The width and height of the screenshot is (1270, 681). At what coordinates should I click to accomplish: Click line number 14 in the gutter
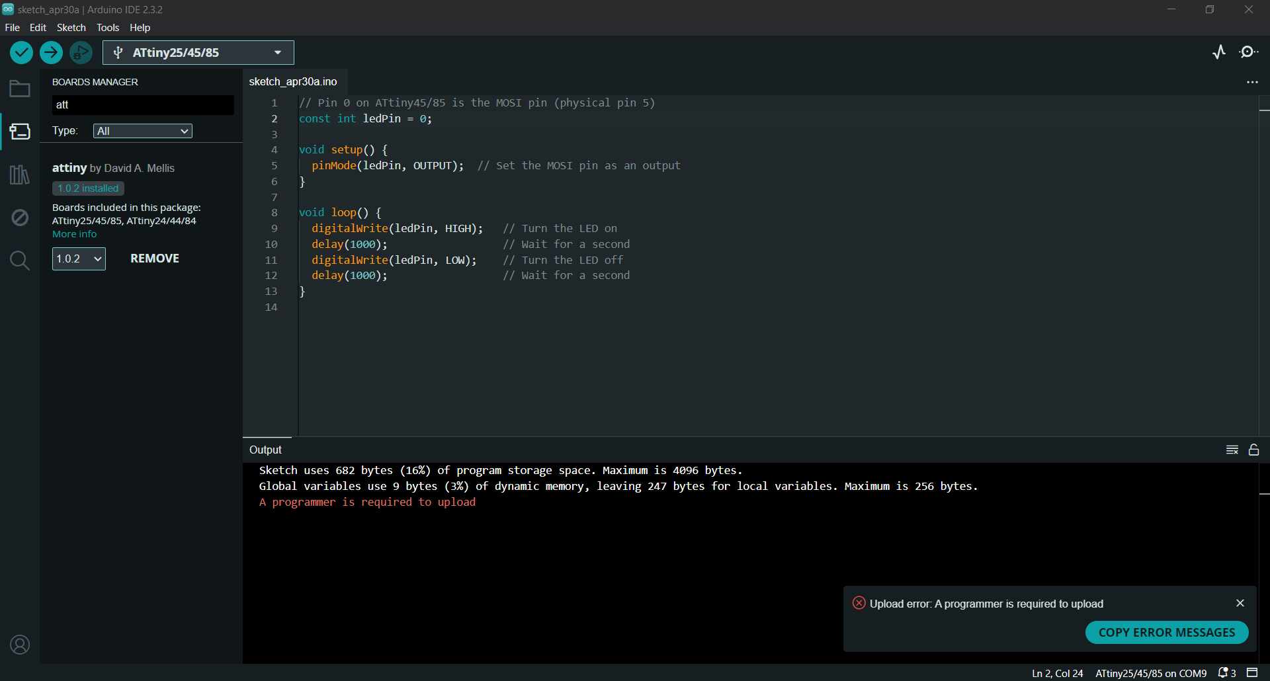(x=271, y=307)
